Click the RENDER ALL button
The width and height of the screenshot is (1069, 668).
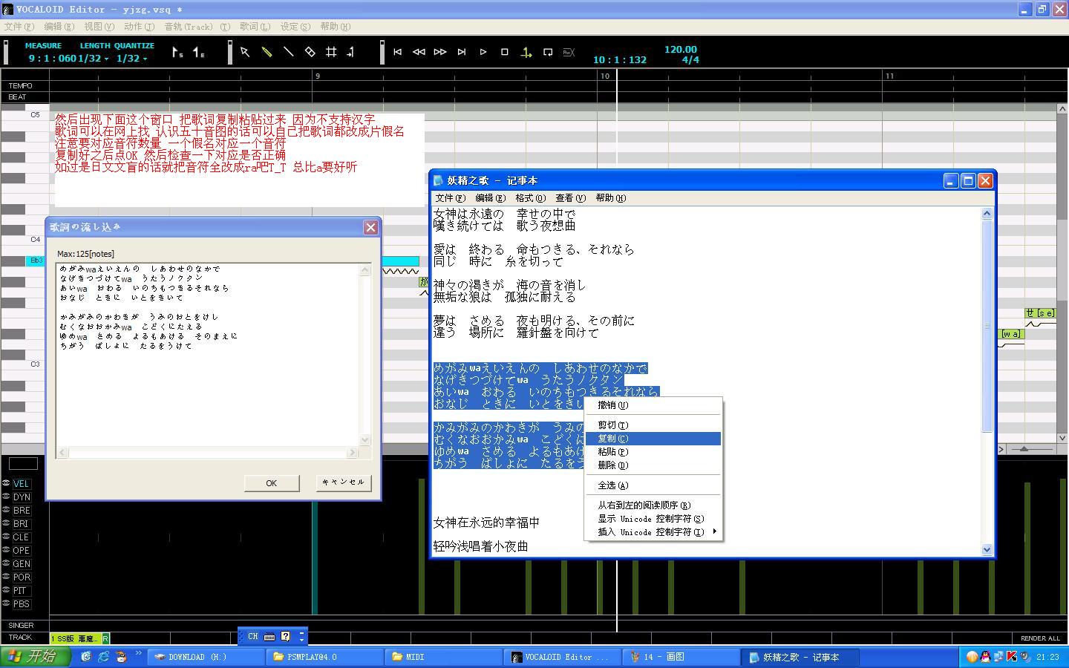(x=1040, y=638)
